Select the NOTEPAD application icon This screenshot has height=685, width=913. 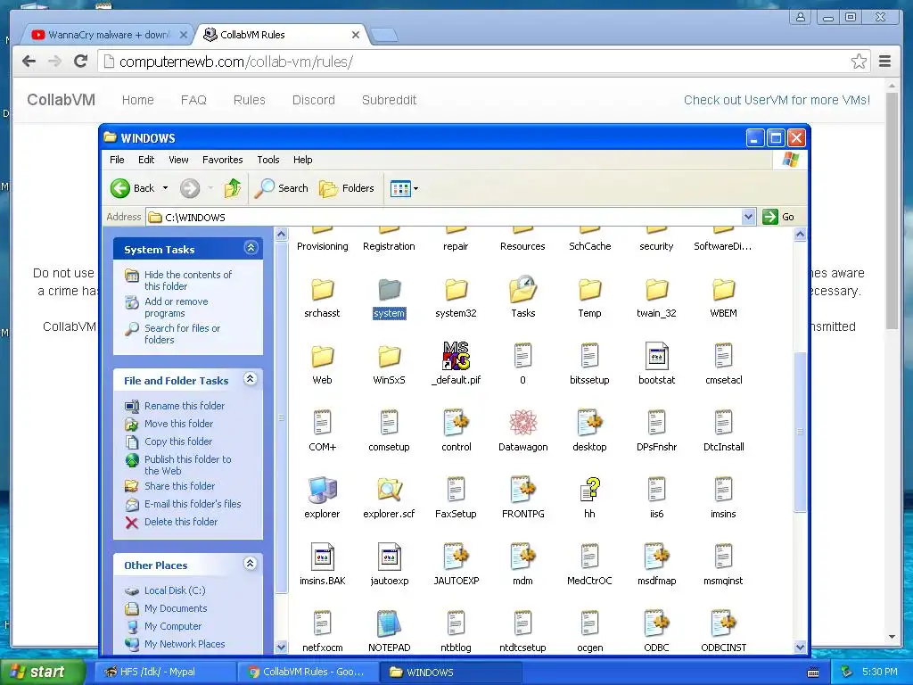pos(389,623)
